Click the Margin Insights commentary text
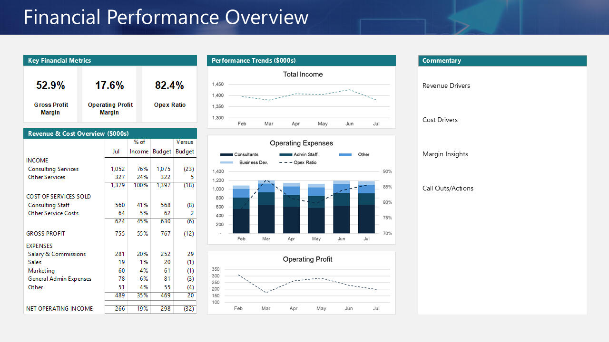This screenshot has width=609, height=342. click(x=445, y=154)
